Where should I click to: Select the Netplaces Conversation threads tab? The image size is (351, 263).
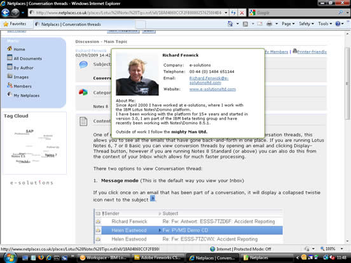point(85,24)
